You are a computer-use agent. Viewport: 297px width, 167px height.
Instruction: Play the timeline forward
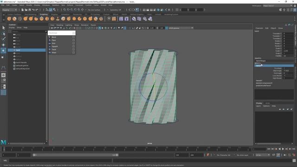pos(283,149)
